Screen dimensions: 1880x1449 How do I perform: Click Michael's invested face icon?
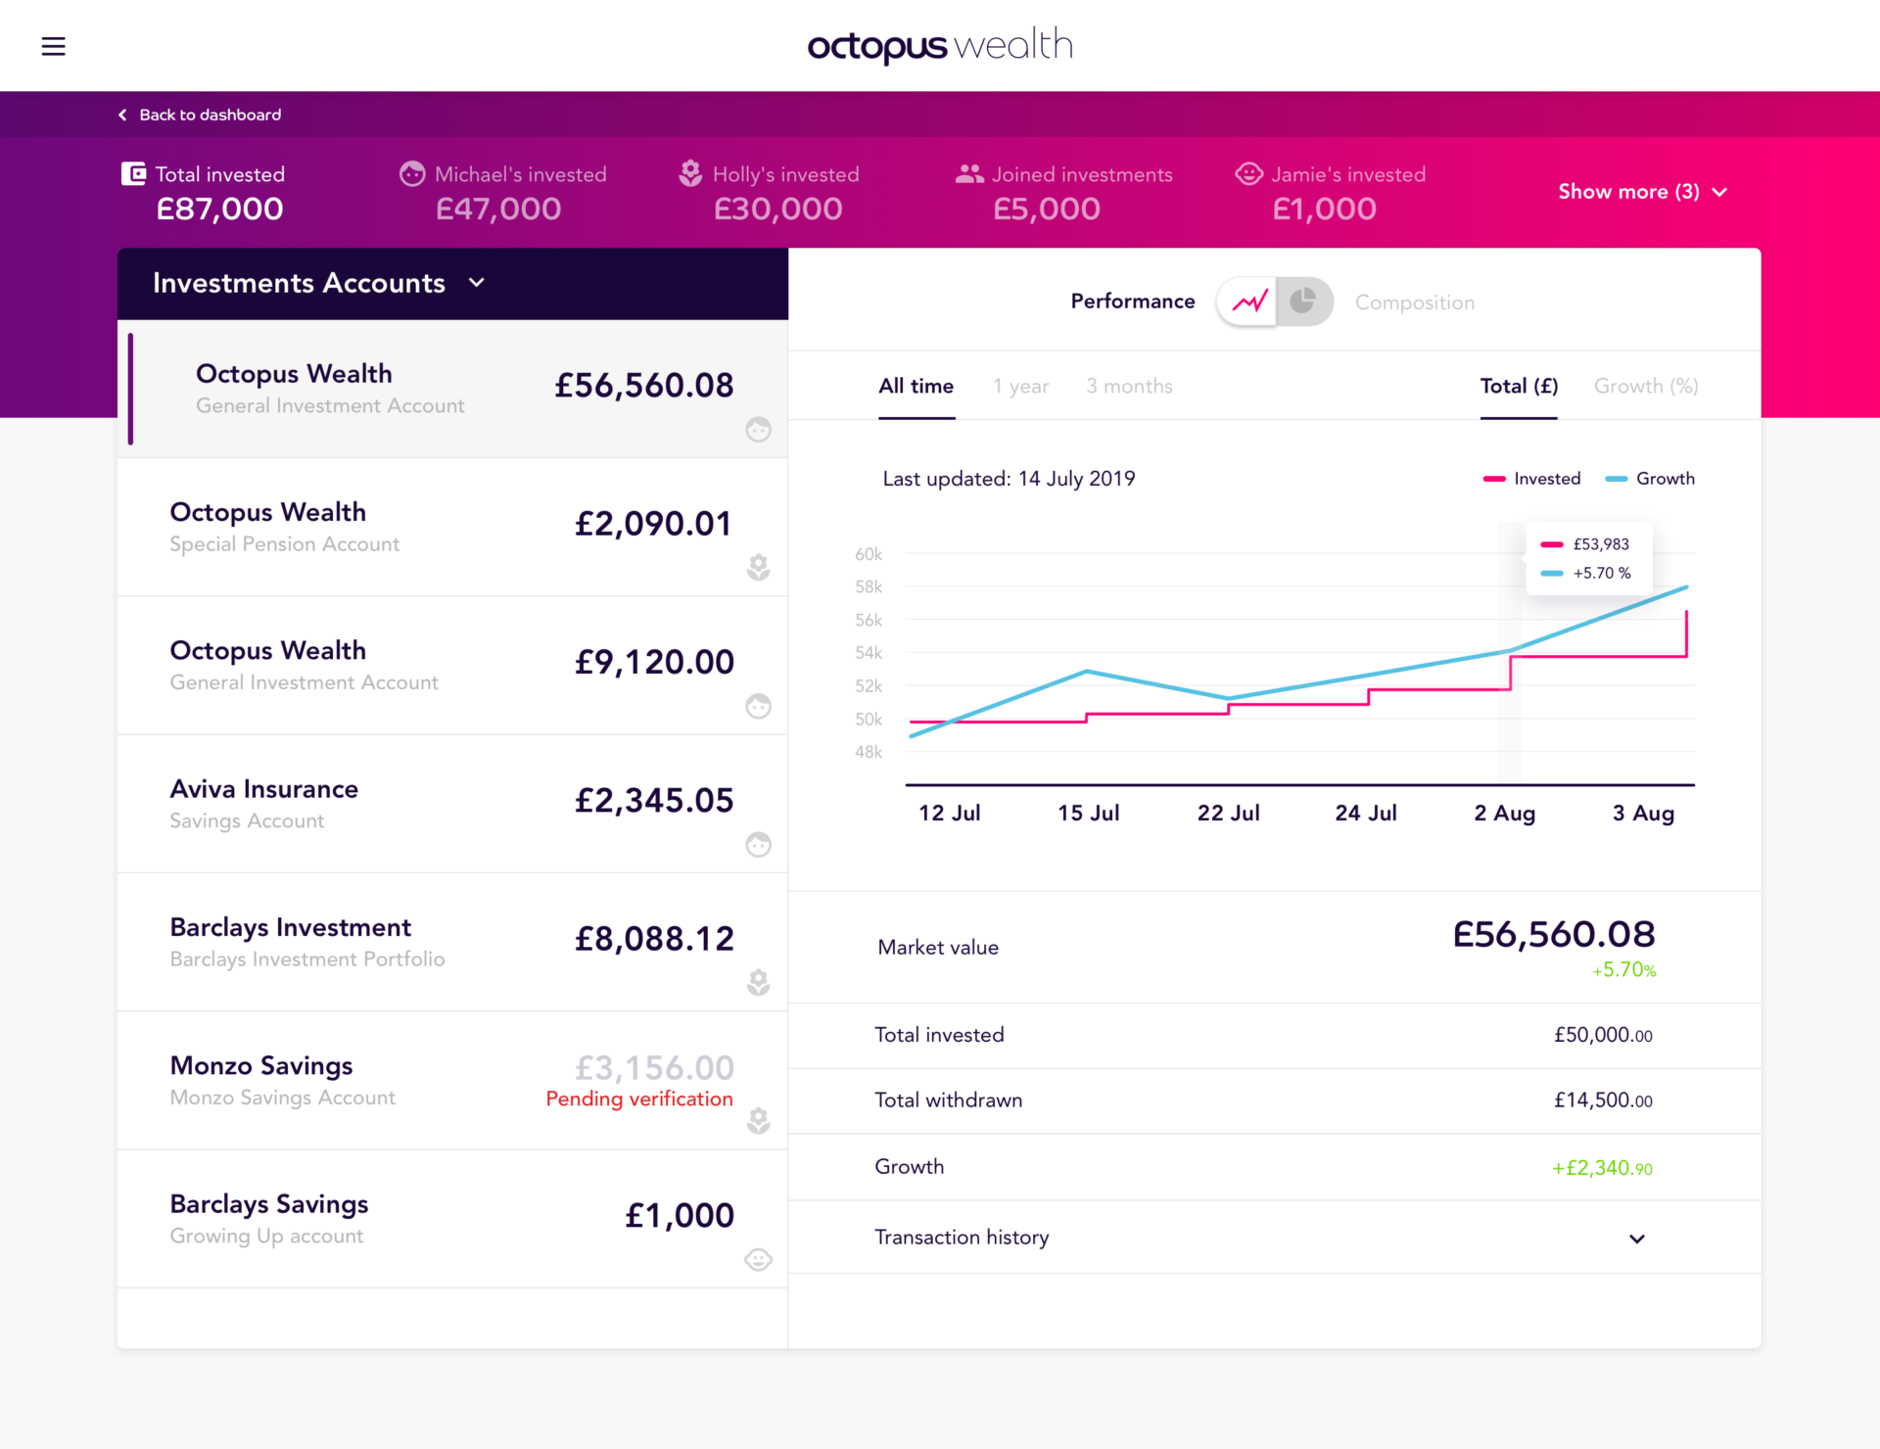[412, 173]
